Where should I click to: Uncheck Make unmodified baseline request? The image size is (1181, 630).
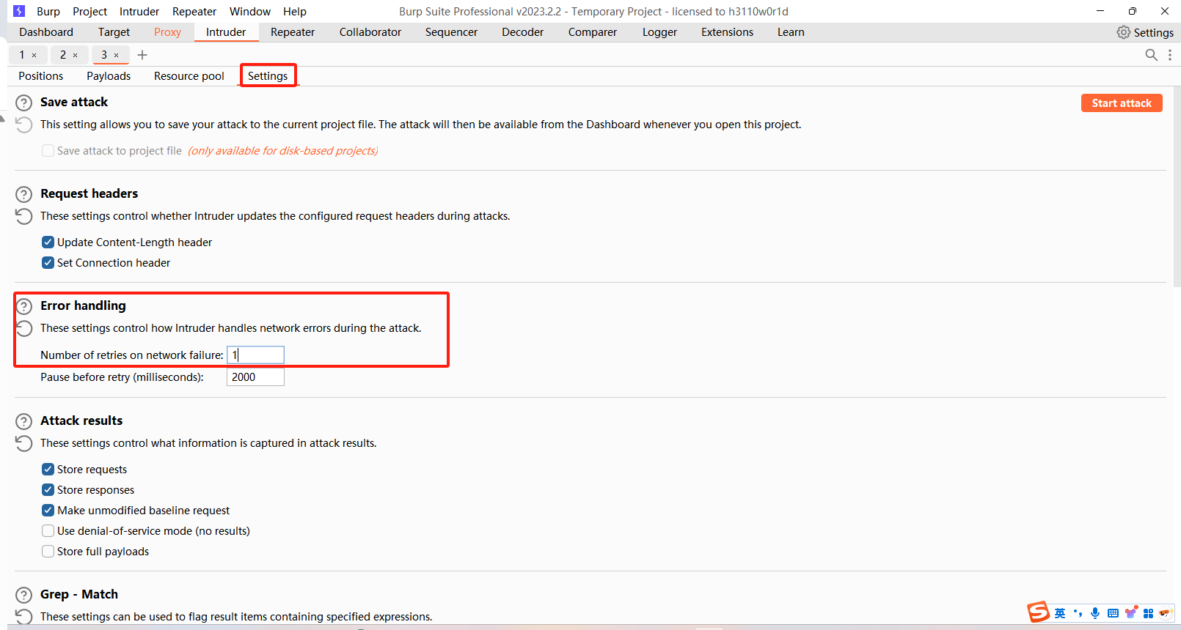(x=48, y=511)
